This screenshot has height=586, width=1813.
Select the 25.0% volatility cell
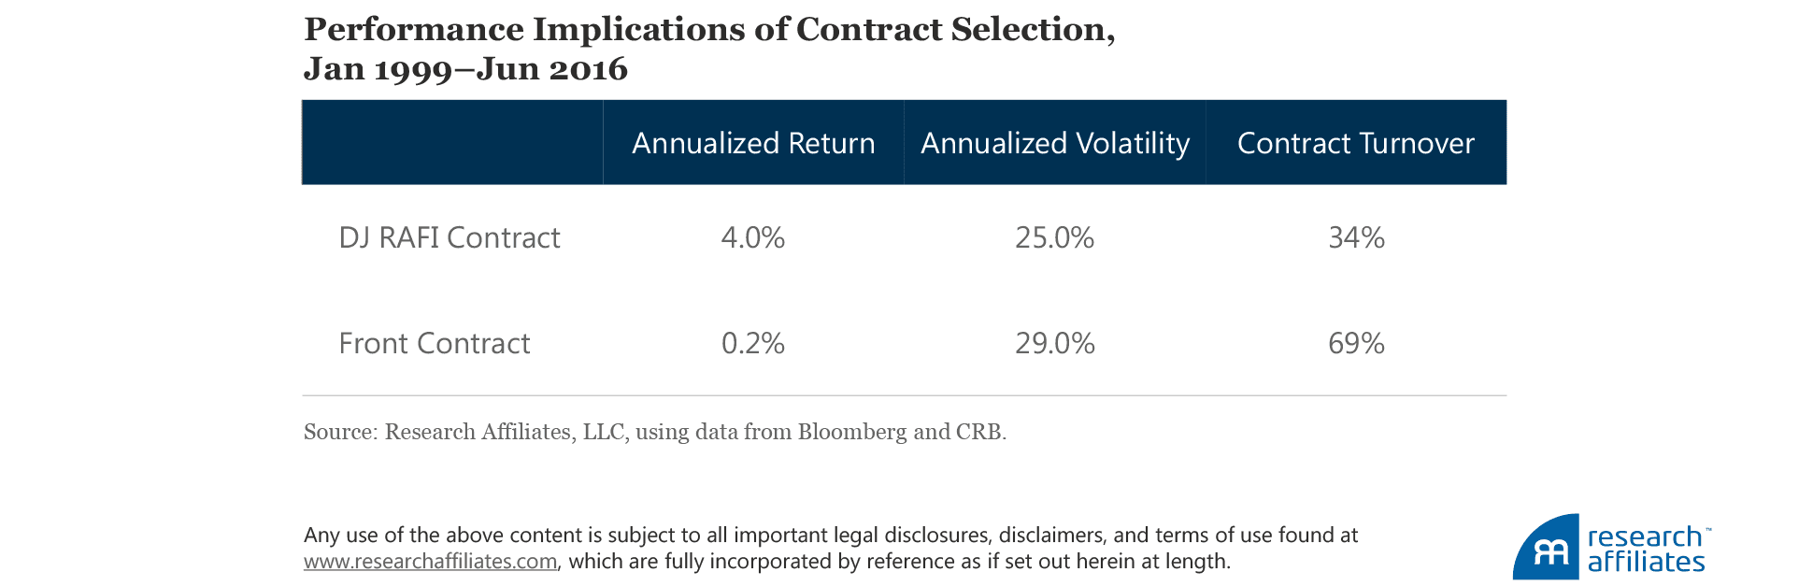(1055, 237)
